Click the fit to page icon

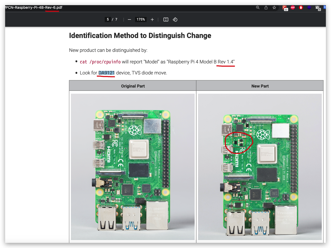pos(166,20)
